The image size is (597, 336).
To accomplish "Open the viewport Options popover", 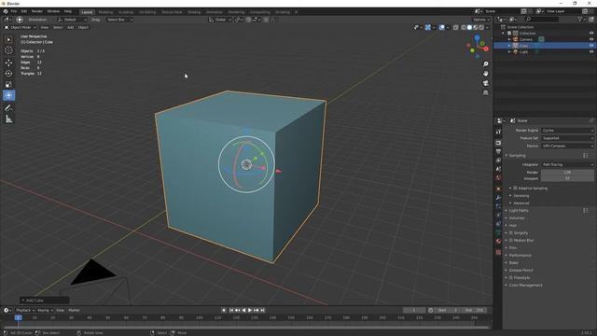I will click(x=481, y=20).
